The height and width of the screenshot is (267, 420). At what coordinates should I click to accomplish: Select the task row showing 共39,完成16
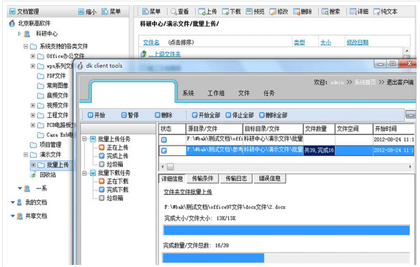(x=286, y=151)
